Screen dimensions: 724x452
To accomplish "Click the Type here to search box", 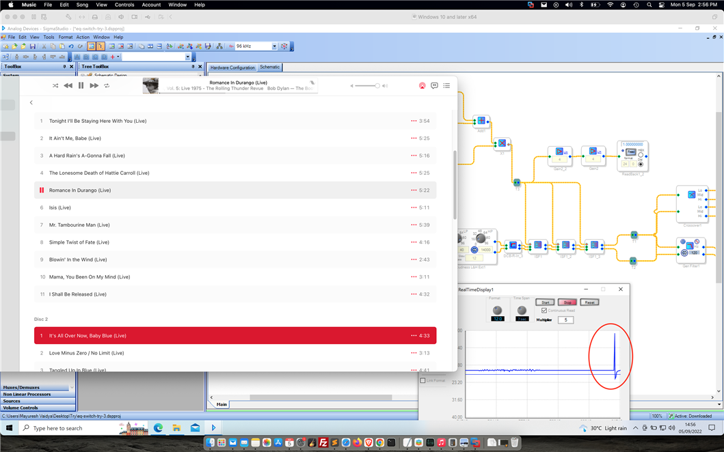I will coord(83,428).
